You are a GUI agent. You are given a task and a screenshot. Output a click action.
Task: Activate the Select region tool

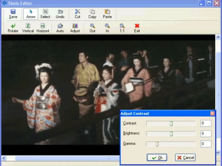tap(45, 14)
